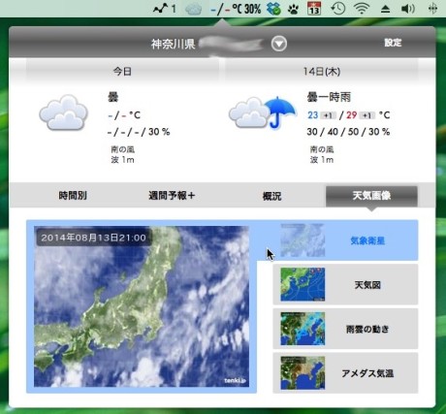Open the Wi-Fi menu bar icon

pos(362,9)
